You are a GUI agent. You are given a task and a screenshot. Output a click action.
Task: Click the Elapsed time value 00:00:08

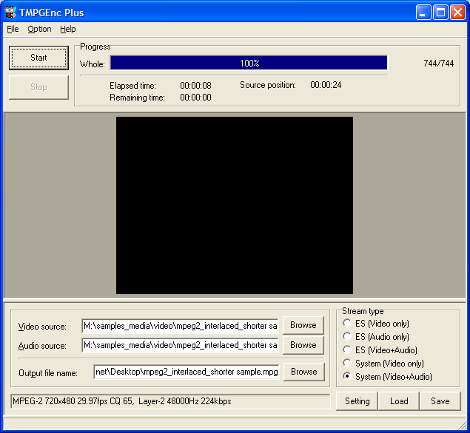pyautogui.click(x=195, y=86)
